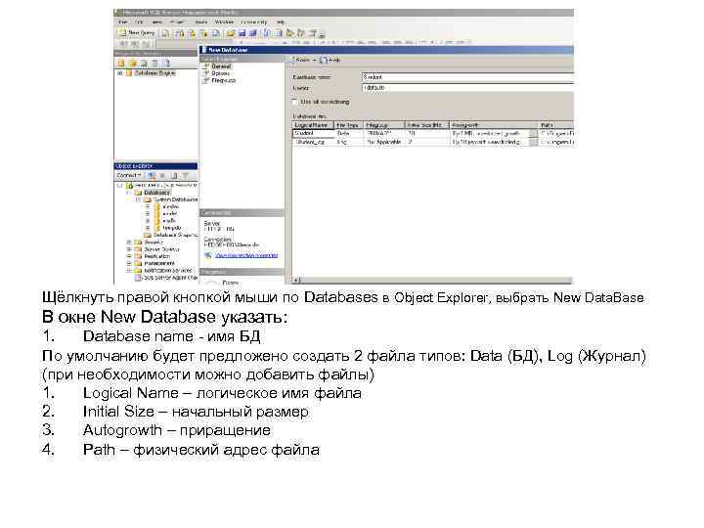
Task: Expand the Notification Services folder
Action: (129, 271)
